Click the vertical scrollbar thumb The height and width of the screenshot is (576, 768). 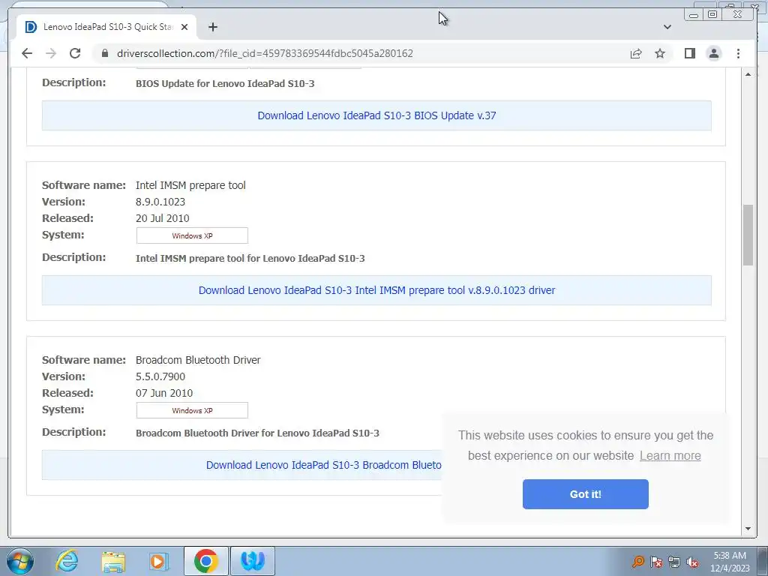(x=748, y=235)
